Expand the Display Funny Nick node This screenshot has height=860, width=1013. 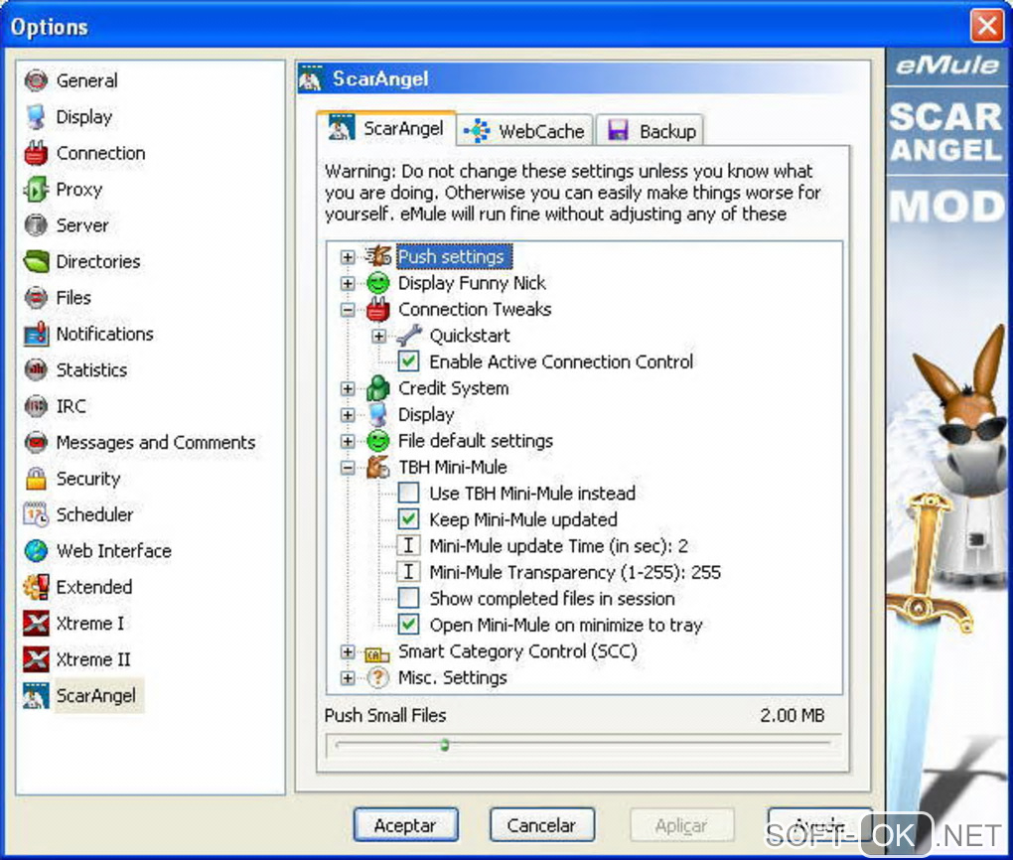tap(348, 284)
